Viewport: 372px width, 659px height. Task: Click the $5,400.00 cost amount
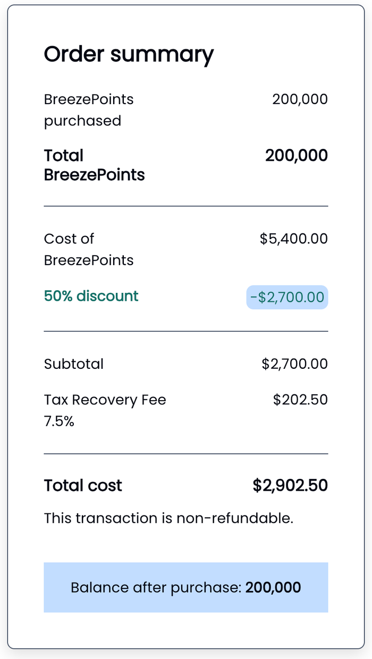click(x=294, y=239)
